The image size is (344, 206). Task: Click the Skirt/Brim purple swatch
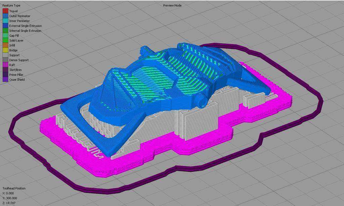pos(5,70)
